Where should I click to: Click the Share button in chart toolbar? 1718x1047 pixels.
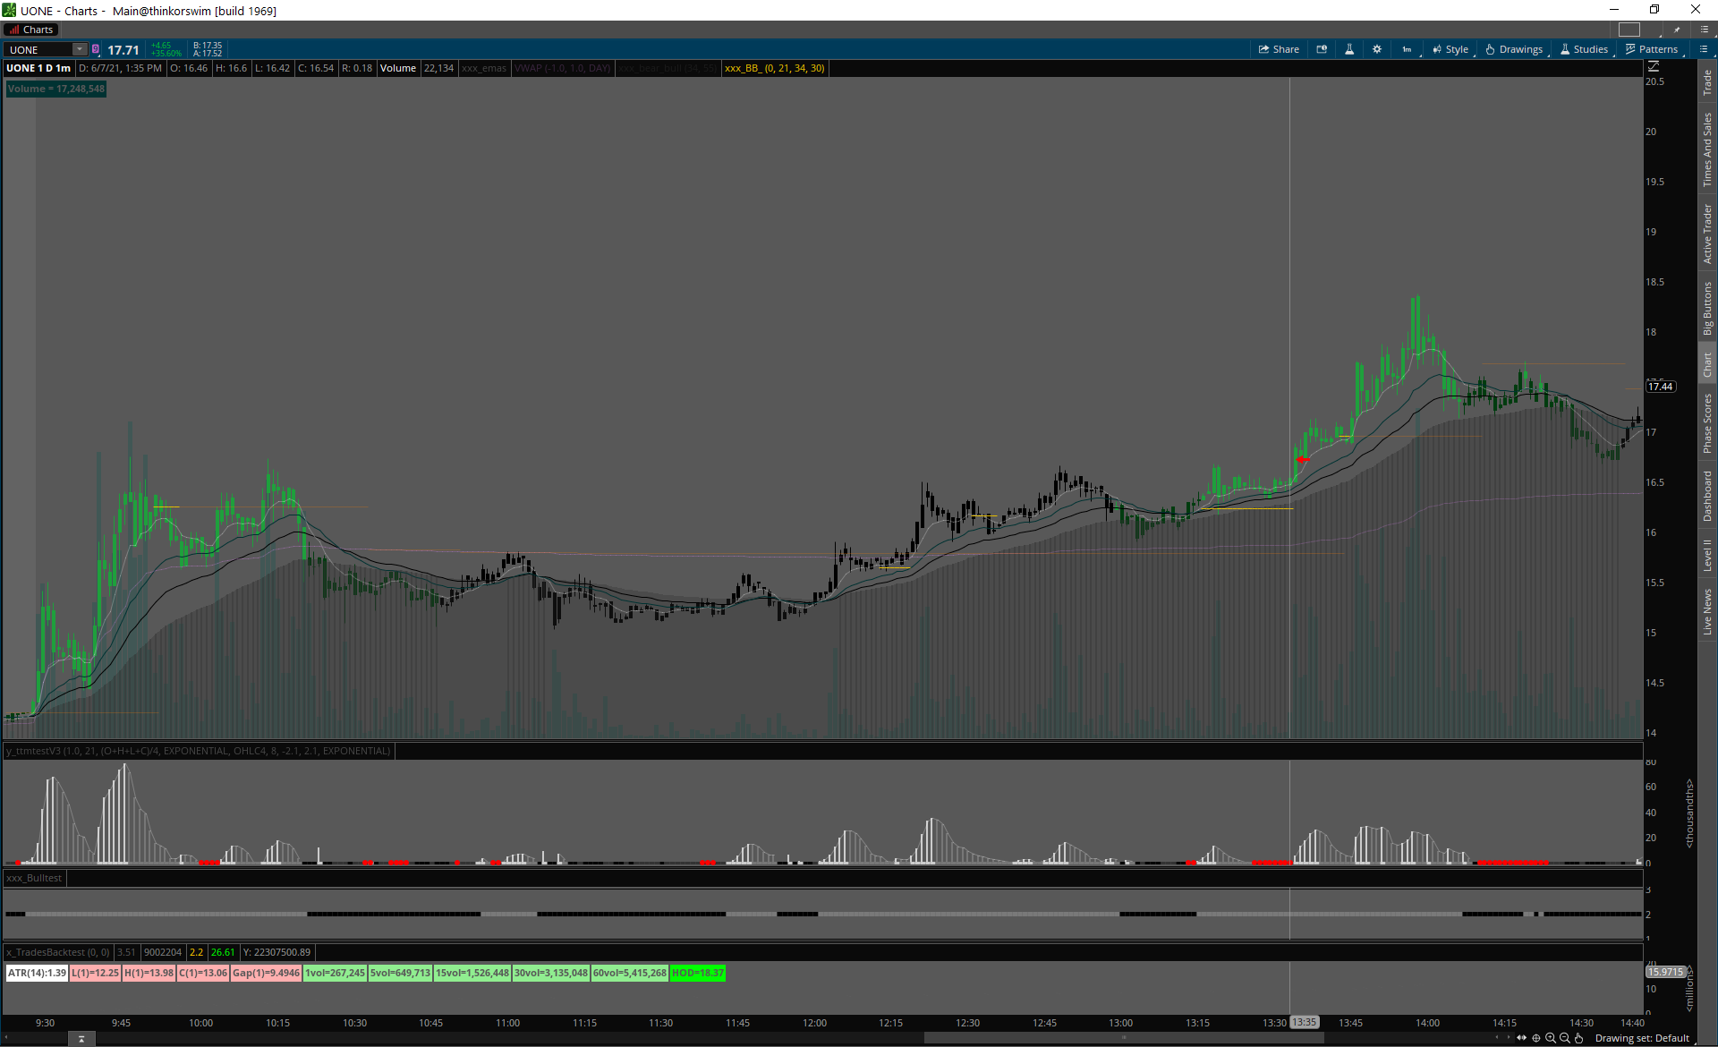(x=1279, y=49)
